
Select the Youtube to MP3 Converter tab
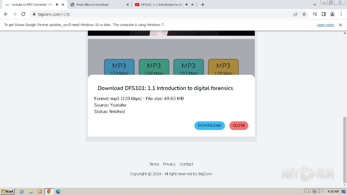[34, 5]
